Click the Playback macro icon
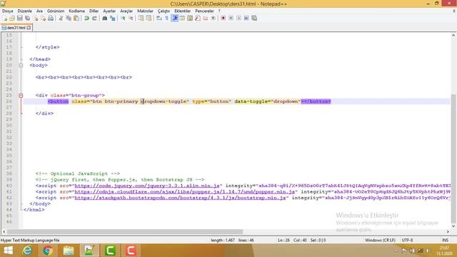Screen dimensions: 457x257 pos(238,19)
